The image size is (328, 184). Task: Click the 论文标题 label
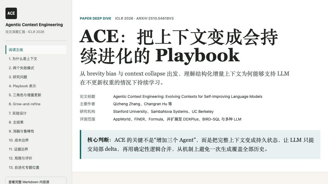87,96
